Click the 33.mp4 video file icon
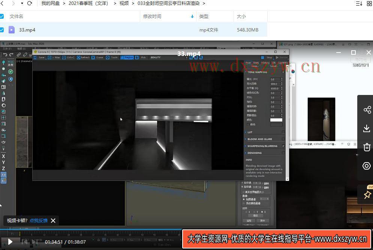The image size is (373, 250). point(11,30)
